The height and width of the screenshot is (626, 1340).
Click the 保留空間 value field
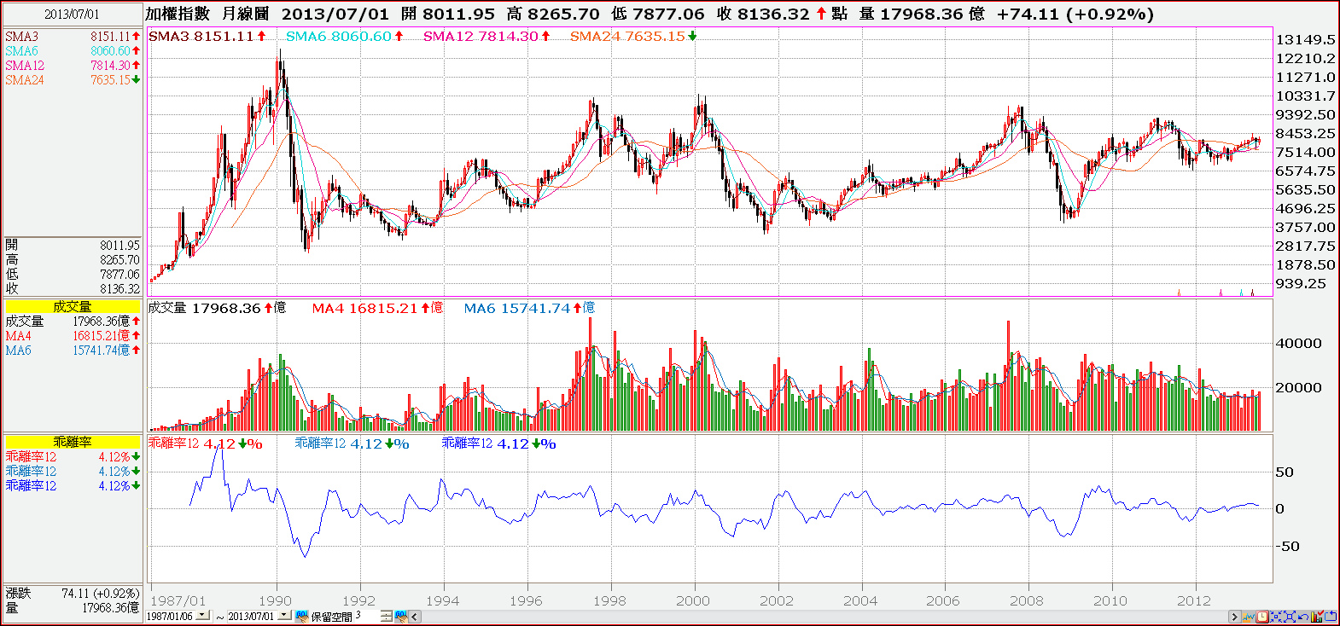(x=367, y=616)
